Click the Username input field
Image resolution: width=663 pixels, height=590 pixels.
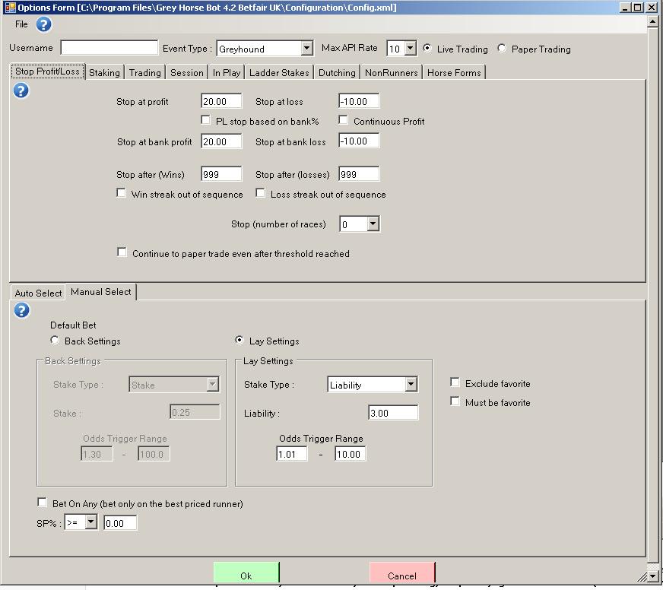click(x=109, y=48)
